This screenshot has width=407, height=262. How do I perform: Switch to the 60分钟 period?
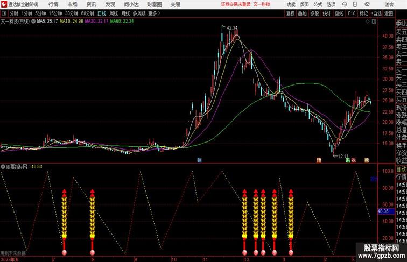(88, 13)
